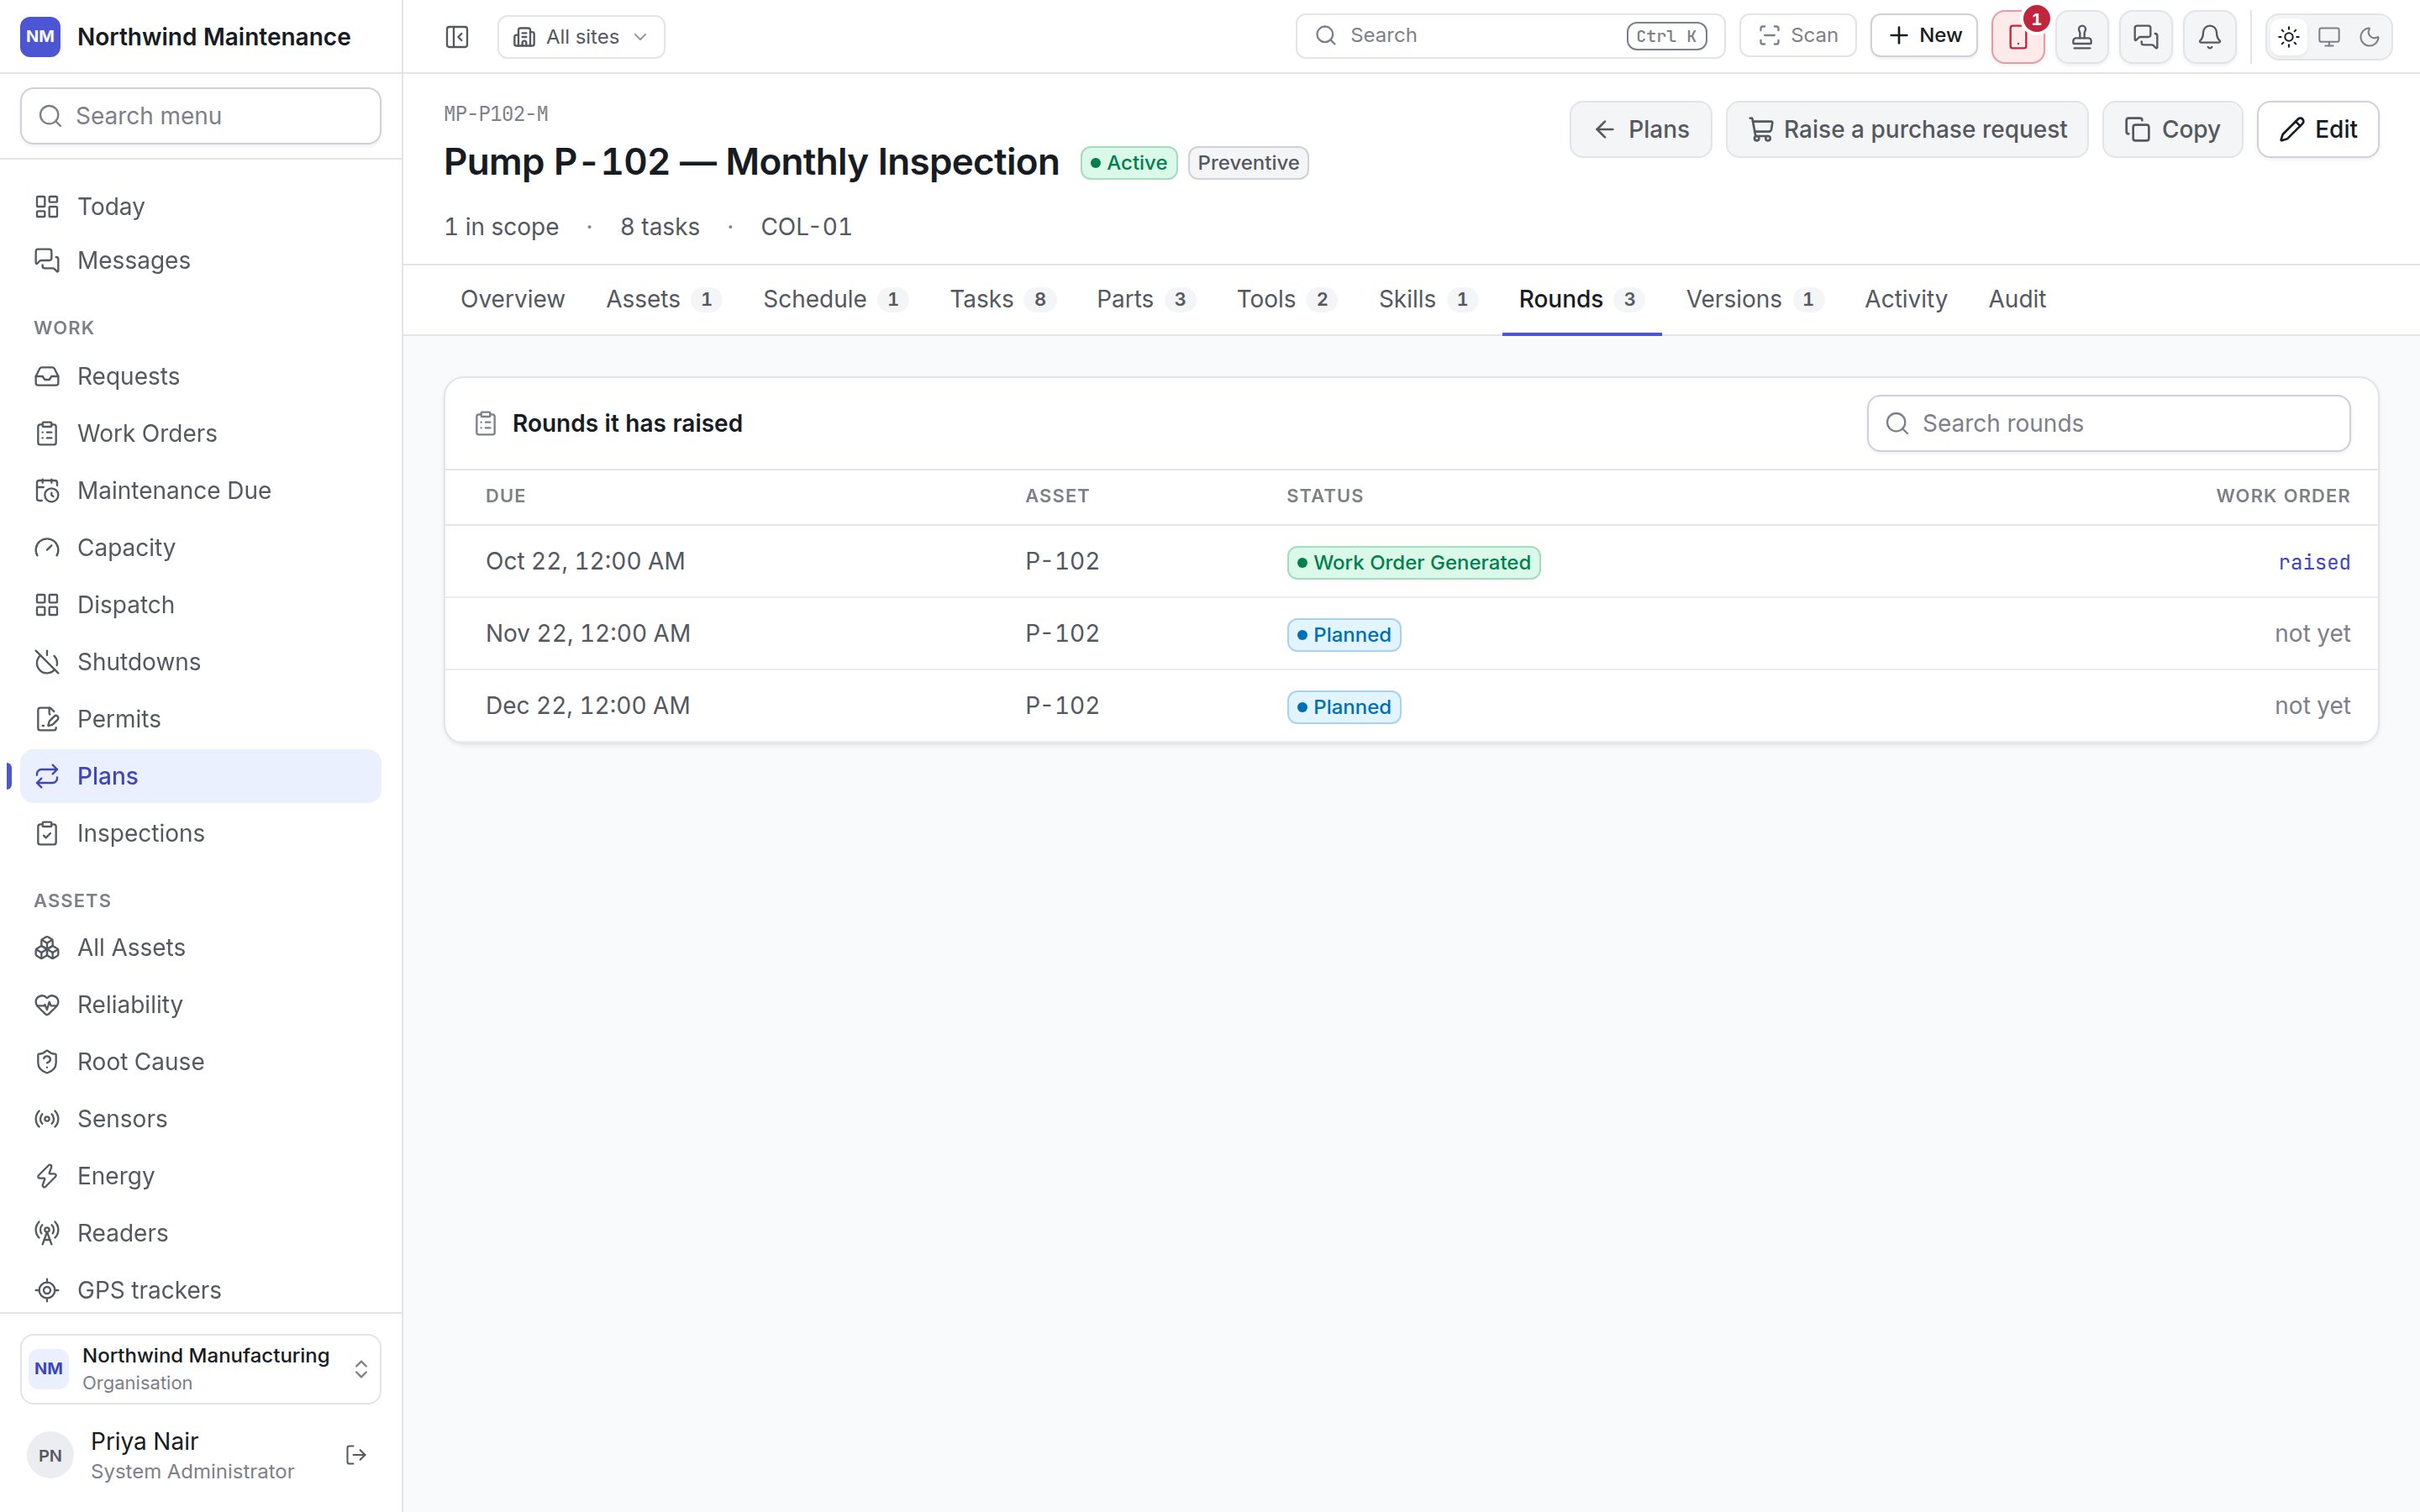Switch to dark theme

pos(2369,37)
